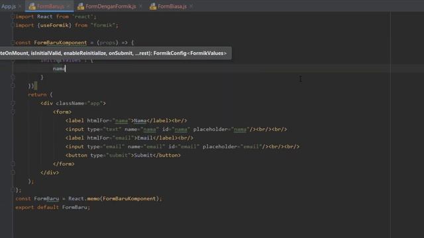Click the 'Submit' button text in code
This screenshot has width=424, height=238.
pos(143,155)
